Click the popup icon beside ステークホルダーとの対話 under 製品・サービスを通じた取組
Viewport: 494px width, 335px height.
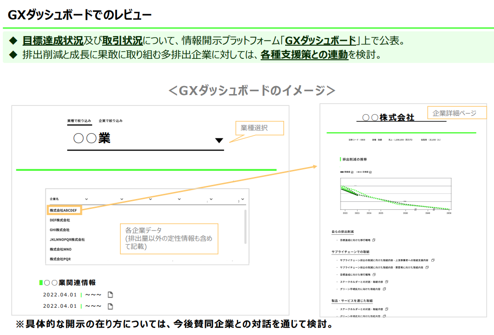coord(387,309)
